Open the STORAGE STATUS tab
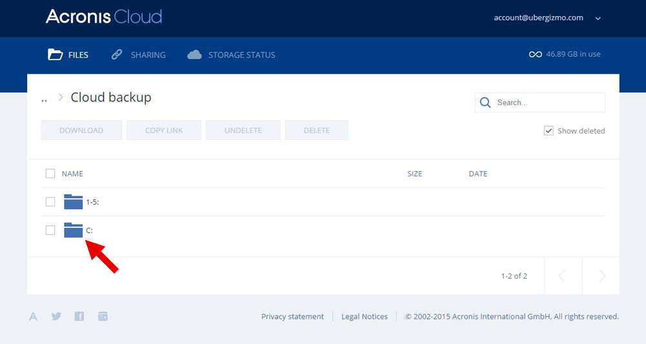This screenshot has width=646, height=344. tap(231, 55)
